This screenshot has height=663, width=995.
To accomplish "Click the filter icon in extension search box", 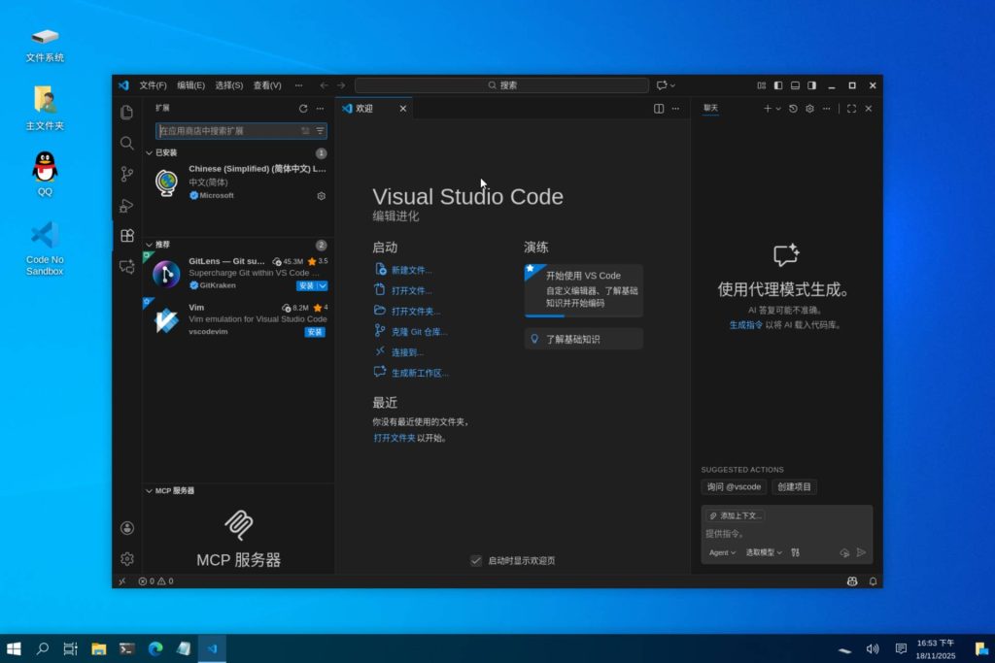I will click(321, 131).
